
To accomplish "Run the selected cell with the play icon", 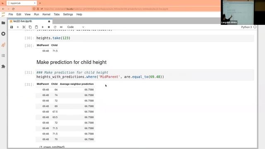I will [43, 27].
